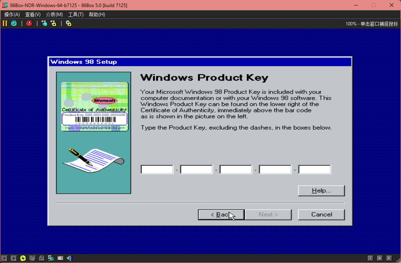Click the greyed cartridge icon in status bar
Screen dimensions: 401x263
coord(41,258)
